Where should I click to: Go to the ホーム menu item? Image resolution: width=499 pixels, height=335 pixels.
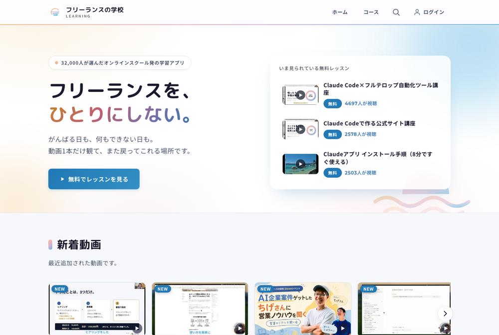339,12
